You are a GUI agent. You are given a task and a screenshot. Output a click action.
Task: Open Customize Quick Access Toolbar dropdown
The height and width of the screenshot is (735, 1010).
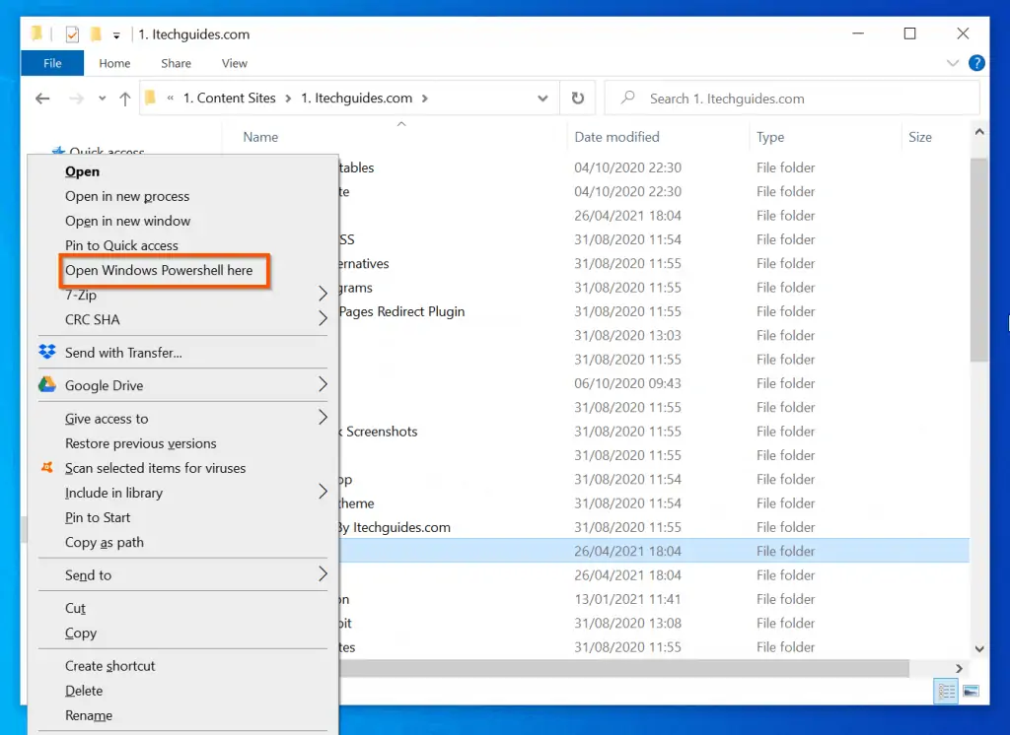click(x=116, y=35)
